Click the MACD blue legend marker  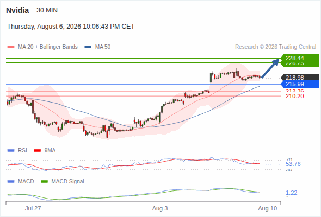pyautogui.click(x=11, y=182)
